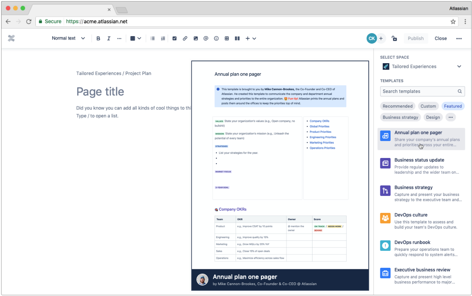Viewport: 472px width, 296px height.
Task: Toggle bold formatting
Action: (98, 38)
